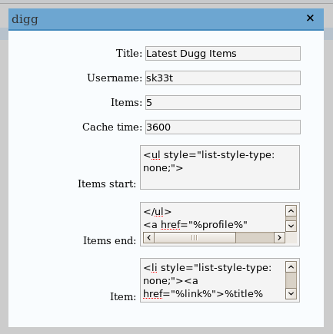Select the Items number field

223,102
